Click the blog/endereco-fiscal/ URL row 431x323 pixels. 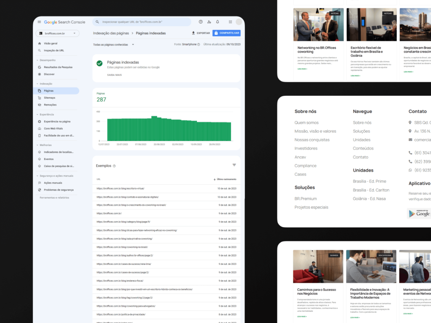pyautogui.click(x=166, y=281)
